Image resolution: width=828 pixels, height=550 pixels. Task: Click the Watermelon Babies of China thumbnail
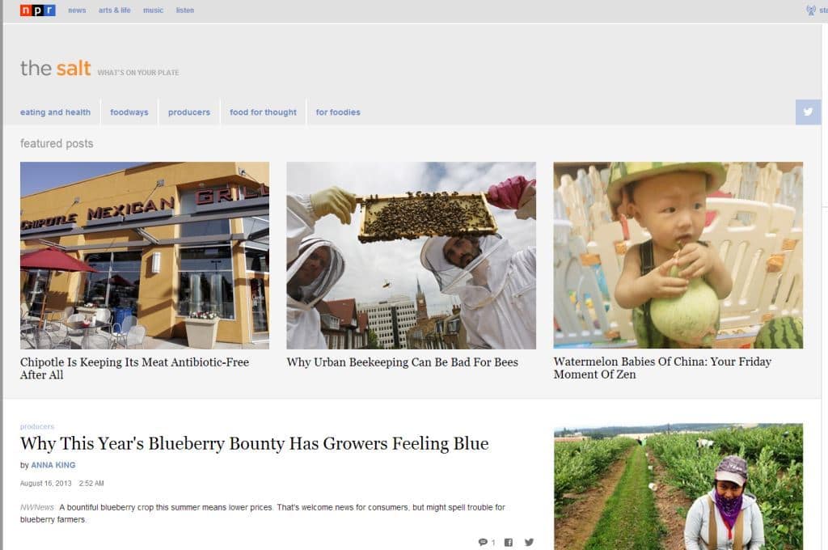pyautogui.click(x=678, y=256)
